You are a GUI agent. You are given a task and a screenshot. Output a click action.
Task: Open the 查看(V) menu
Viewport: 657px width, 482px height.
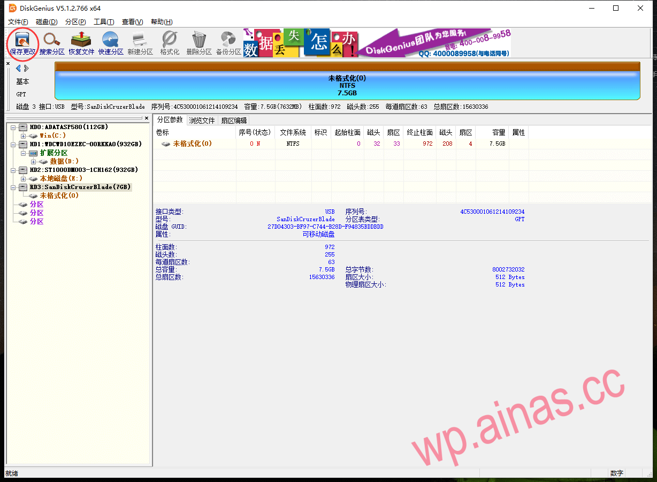pos(132,22)
